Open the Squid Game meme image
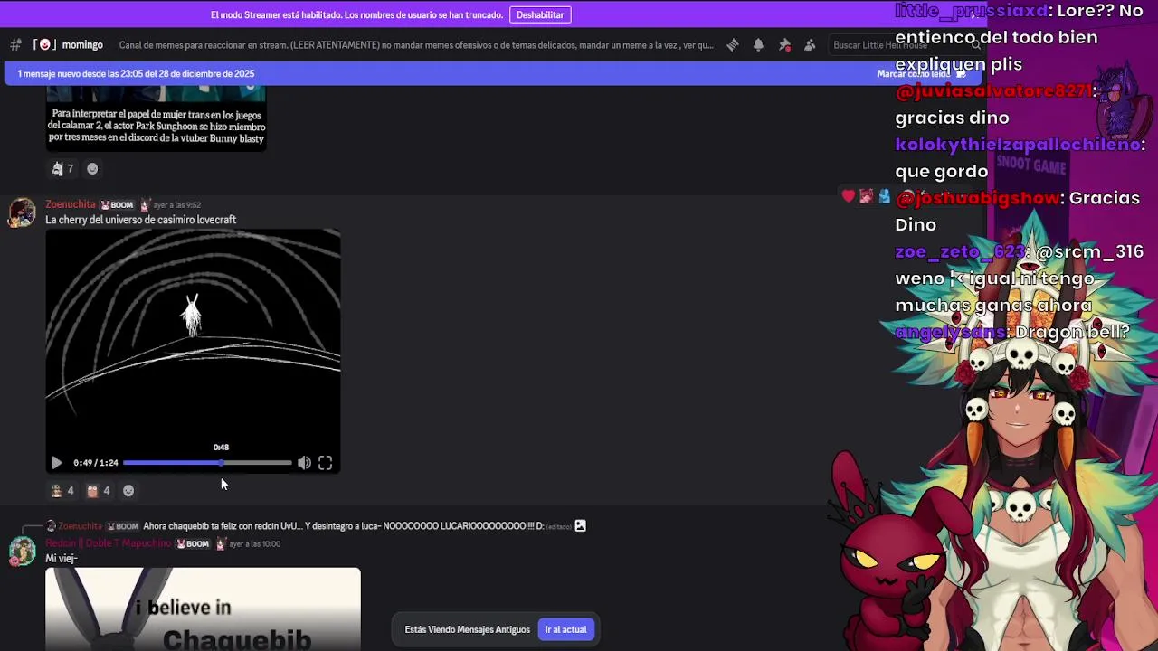This screenshot has height=651, width=1158. [156, 118]
